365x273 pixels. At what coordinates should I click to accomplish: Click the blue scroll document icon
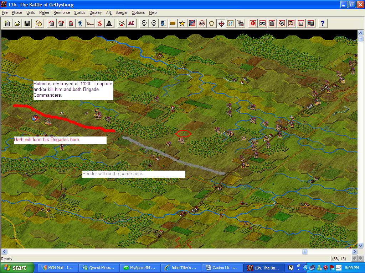tap(163, 23)
